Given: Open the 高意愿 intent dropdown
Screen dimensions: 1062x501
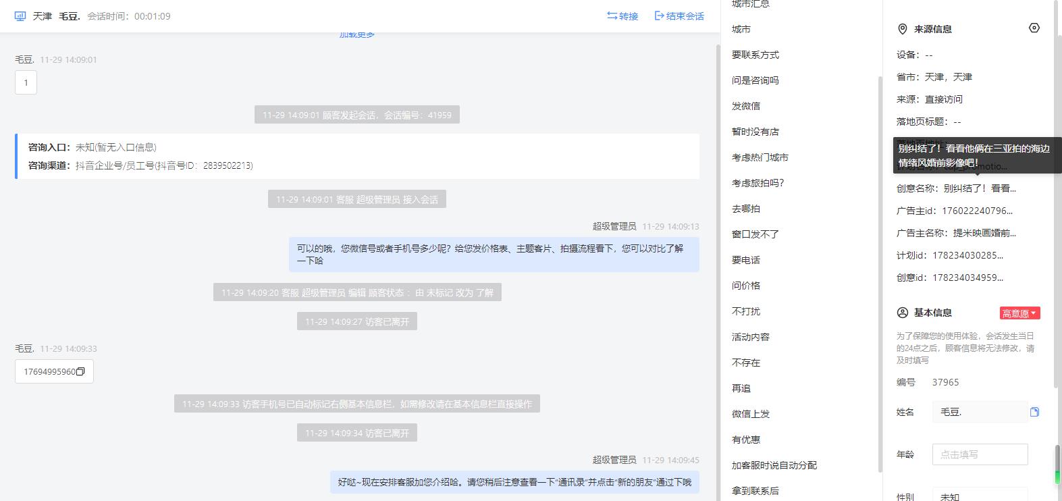Looking at the screenshot, I should pos(1019,313).
